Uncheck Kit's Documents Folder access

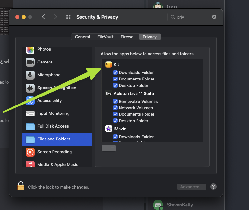coord(115,79)
